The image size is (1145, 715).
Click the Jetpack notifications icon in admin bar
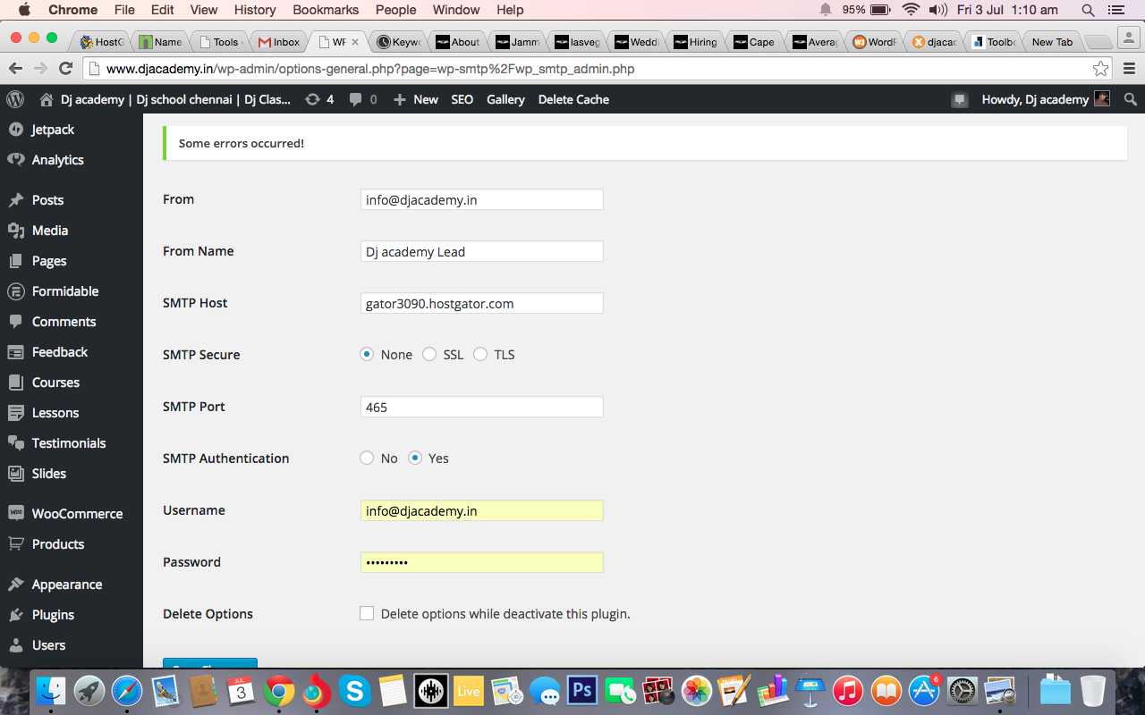(960, 100)
